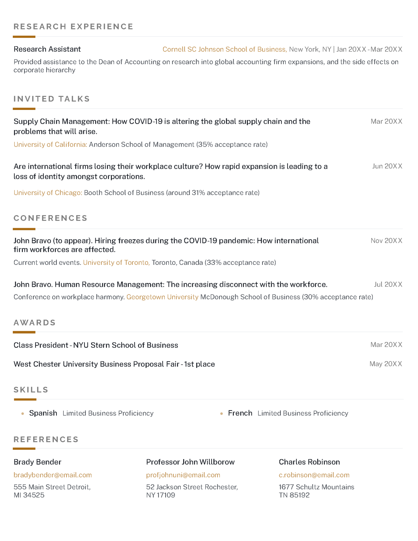Click the bullet before Spanish skill

pyautogui.click(x=23, y=413)
